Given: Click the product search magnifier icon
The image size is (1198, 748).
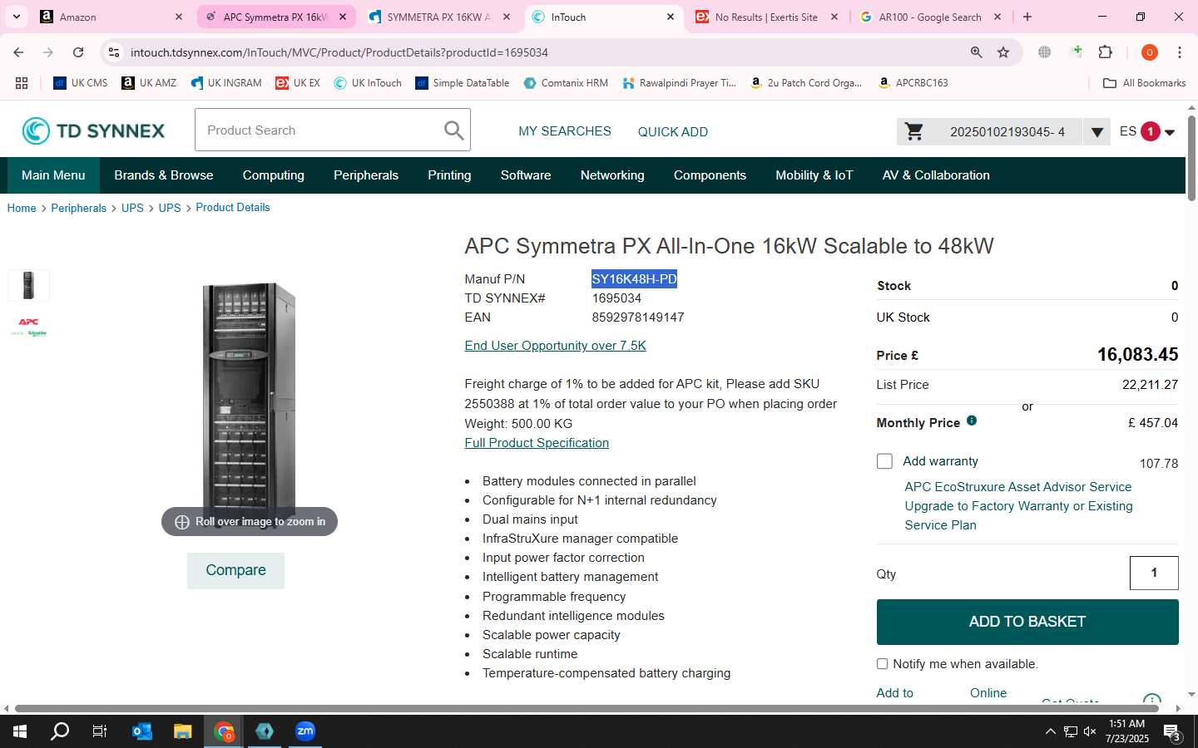Looking at the screenshot, I should pos(453,130).
